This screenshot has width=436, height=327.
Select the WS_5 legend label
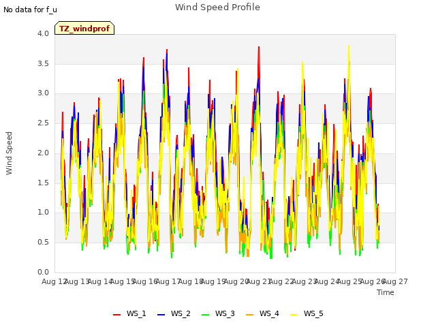(313, 313)
